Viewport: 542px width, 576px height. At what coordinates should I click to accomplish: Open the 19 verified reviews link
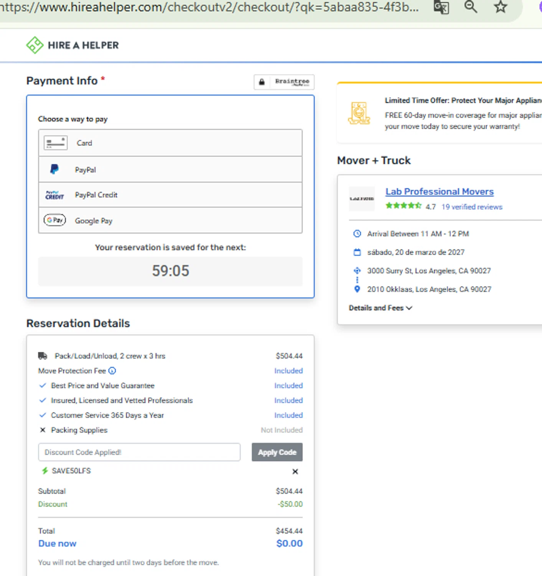coord(471,207)
